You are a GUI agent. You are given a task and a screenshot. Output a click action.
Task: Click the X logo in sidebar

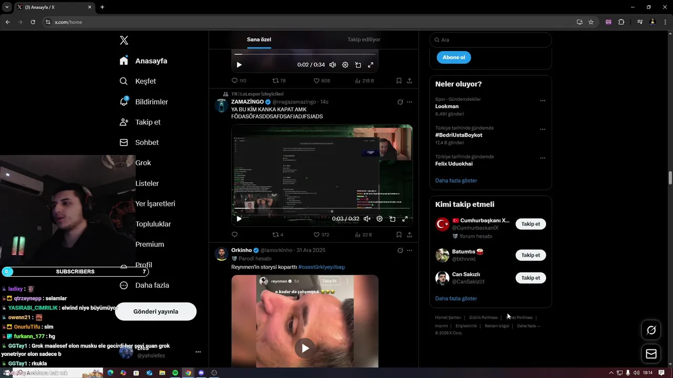124,40
